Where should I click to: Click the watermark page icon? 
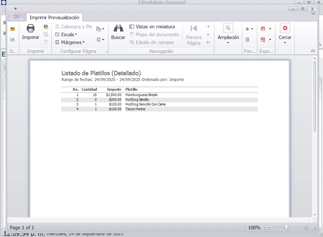click(248, 40)
